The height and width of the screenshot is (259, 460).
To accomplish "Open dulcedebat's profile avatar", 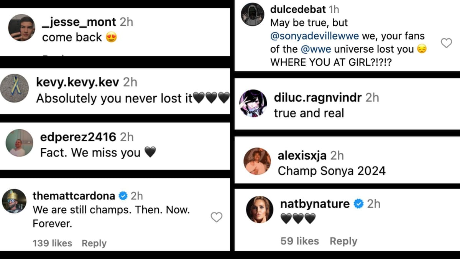I will [x=252, y=14].
